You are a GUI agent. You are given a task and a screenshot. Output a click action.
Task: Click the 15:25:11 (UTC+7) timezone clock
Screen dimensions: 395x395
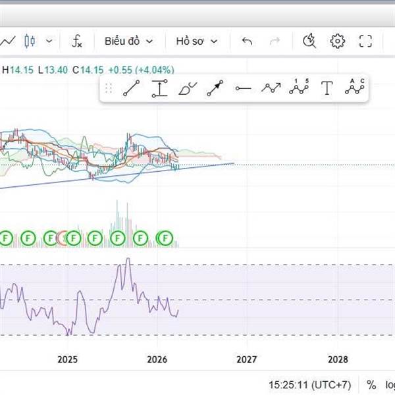[309, 384]
